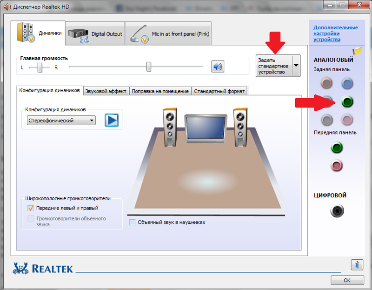Click the blue rear panel jack

pos(347,84)
